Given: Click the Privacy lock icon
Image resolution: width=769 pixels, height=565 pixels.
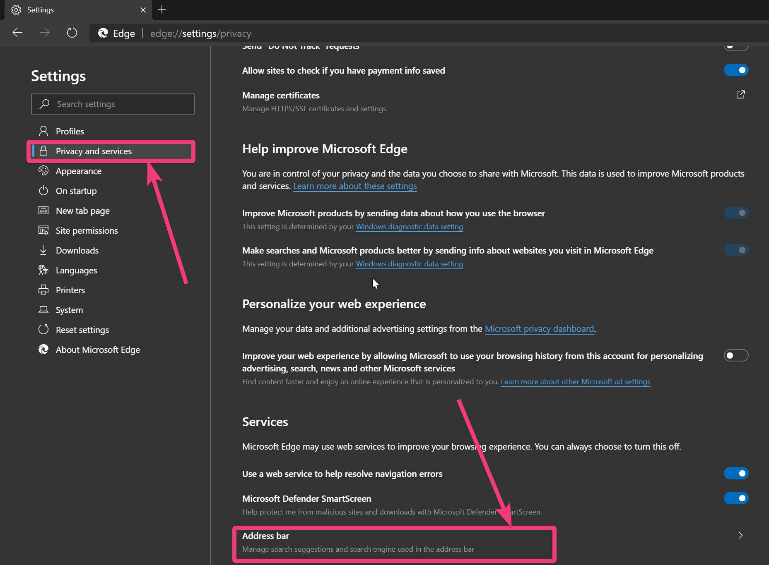Looking at the screenshot, I should 43,151.
